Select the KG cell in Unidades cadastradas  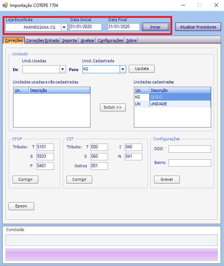pyautogui.click(x=142, y=97)
